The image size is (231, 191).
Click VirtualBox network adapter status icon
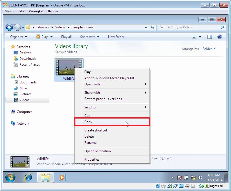click(175, 186)
